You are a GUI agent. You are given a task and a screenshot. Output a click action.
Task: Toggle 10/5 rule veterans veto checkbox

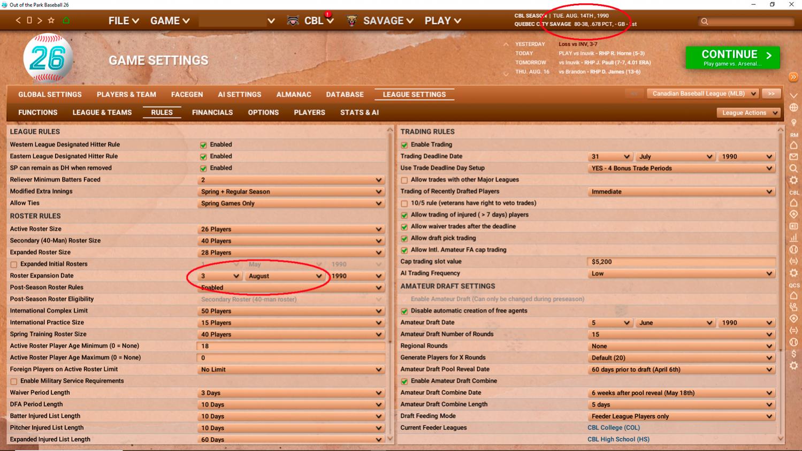[x=404, y=203]
